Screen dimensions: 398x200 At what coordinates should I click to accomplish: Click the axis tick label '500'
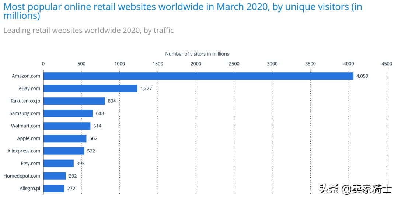pyautogui.click(x=81, y=64)
